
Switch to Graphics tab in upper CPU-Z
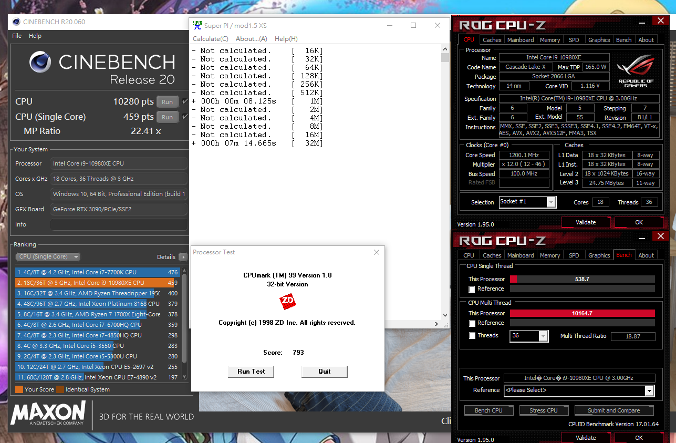[599, 40]
